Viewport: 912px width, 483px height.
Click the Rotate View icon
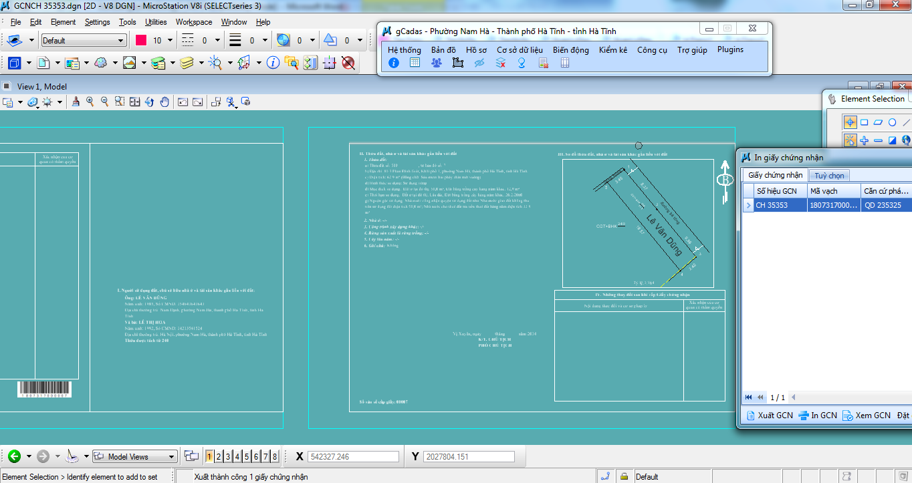click(x=150, y=102)
